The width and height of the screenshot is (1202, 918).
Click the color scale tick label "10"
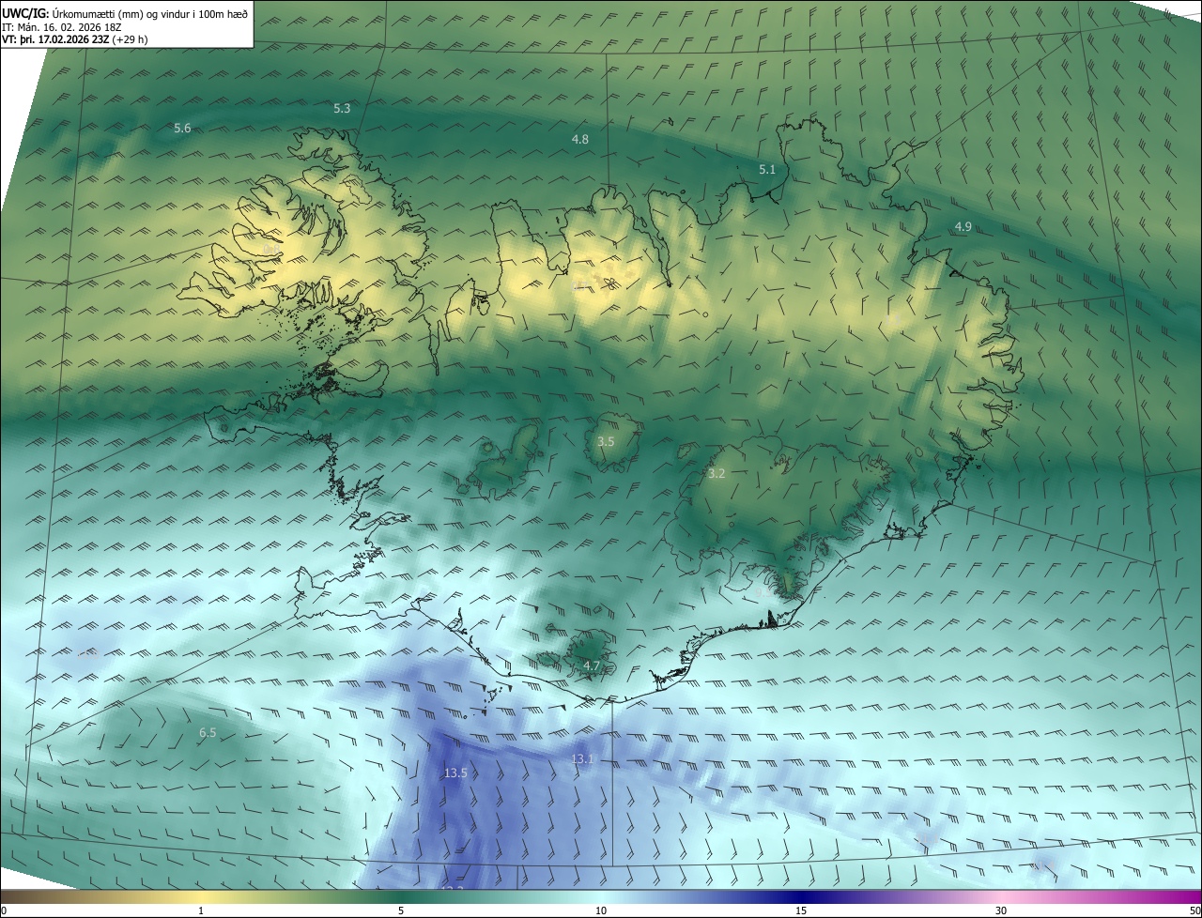tap(601, 910)
